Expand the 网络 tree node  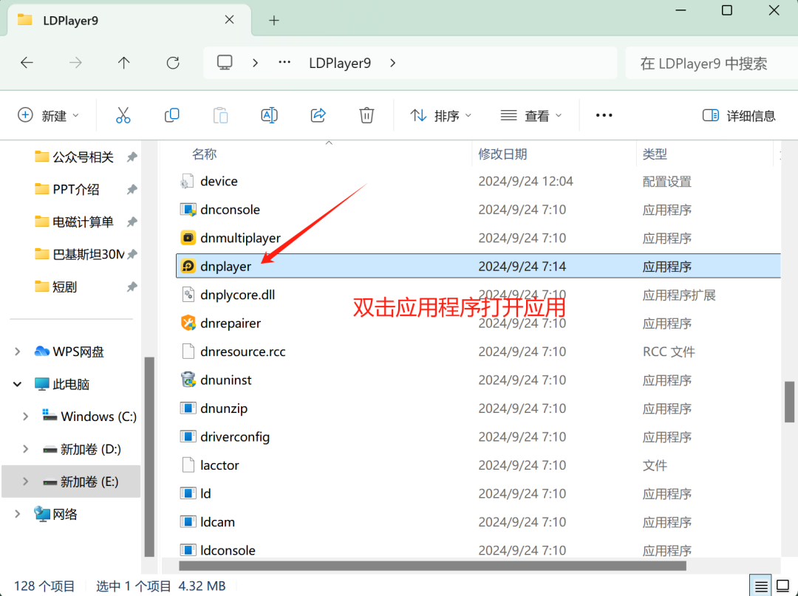click(x=17, y=514)
